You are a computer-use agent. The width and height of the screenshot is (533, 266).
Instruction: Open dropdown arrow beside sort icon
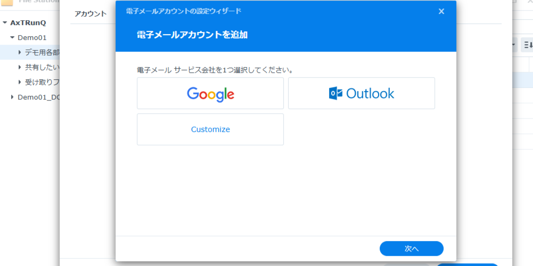[x=514, y=45]
